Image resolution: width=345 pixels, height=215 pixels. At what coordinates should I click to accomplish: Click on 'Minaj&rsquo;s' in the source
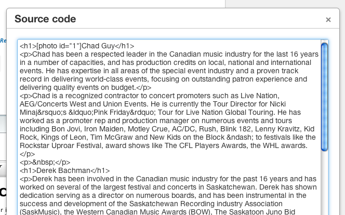tap(43, 112)
